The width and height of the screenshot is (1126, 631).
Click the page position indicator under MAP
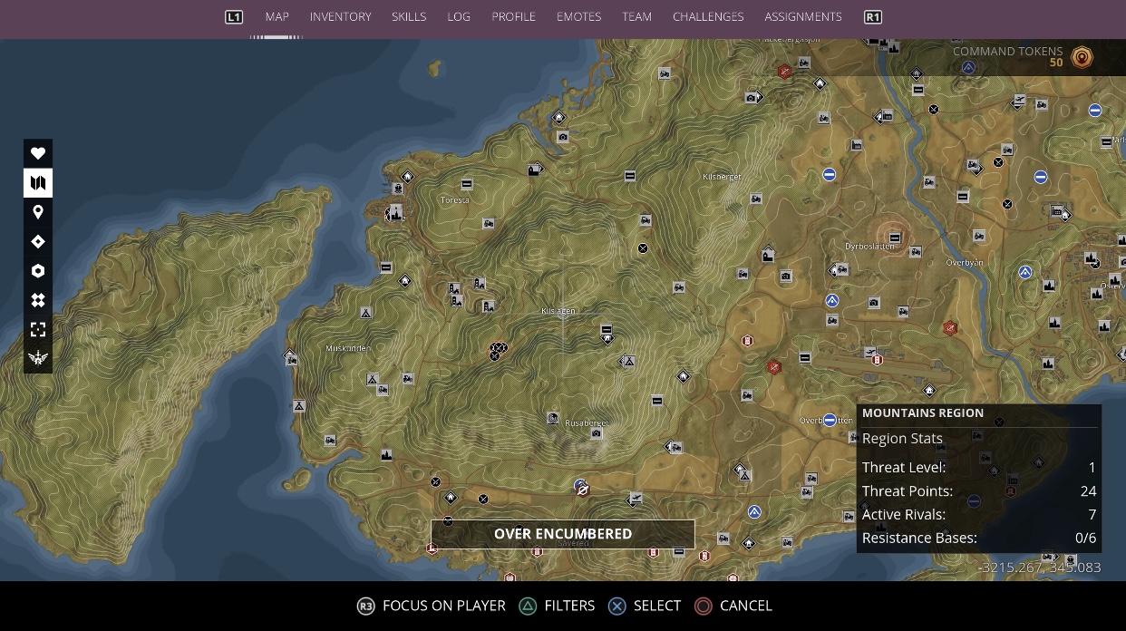pyautogui.click(x=277, y=36)
